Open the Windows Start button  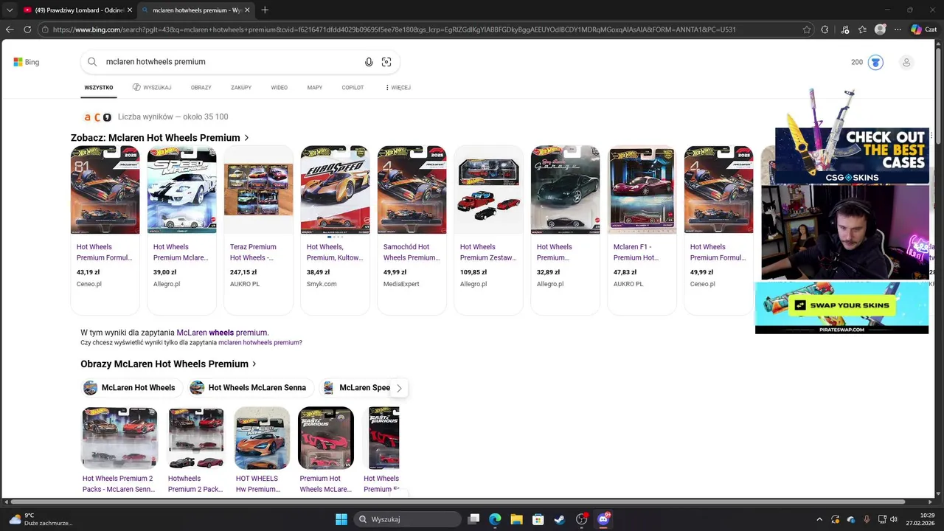pyautogui.click(x=341, y=519)
